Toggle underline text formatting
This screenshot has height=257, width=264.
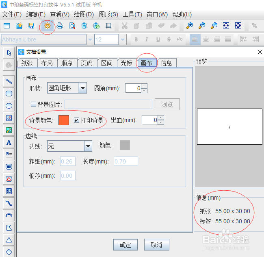[158, 39]
